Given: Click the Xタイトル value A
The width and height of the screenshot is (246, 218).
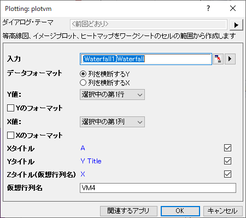Looking at the screenshot, I should pos(83,148).
